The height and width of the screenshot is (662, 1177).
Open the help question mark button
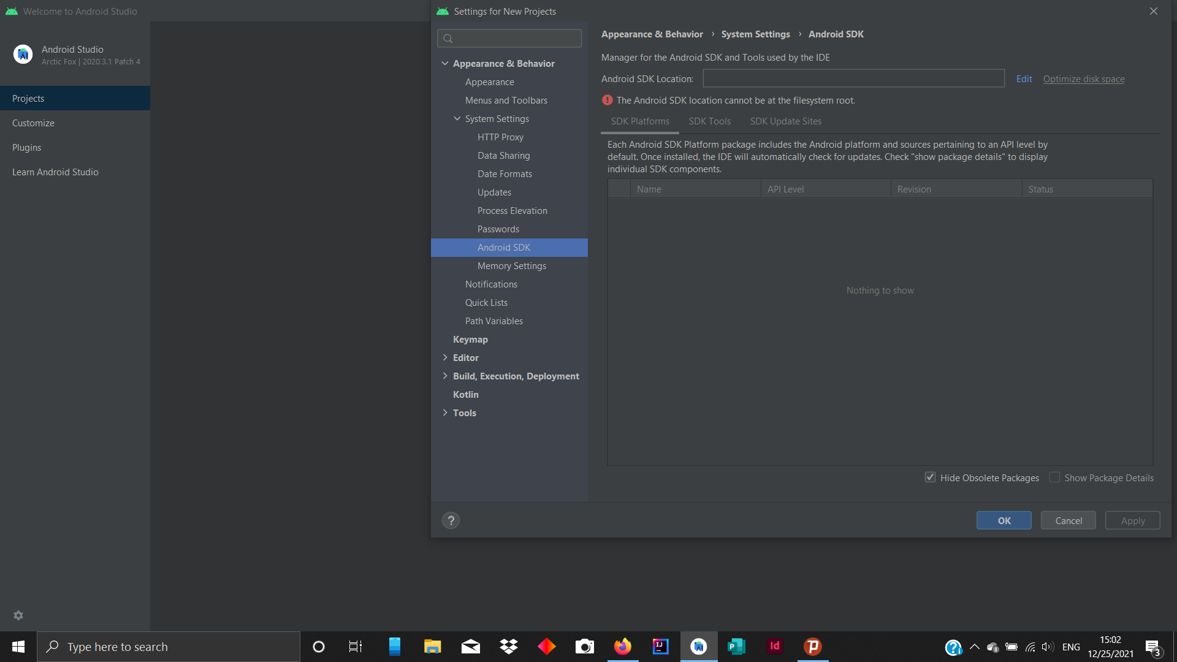click(451, 520)
